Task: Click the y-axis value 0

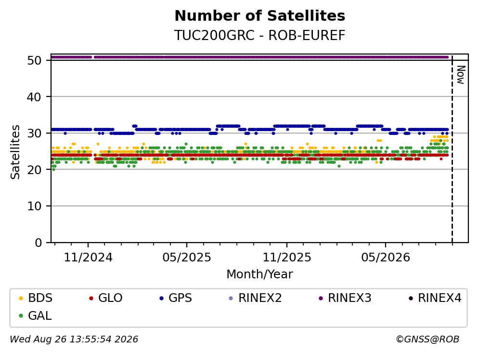Action: click(38, 243)
